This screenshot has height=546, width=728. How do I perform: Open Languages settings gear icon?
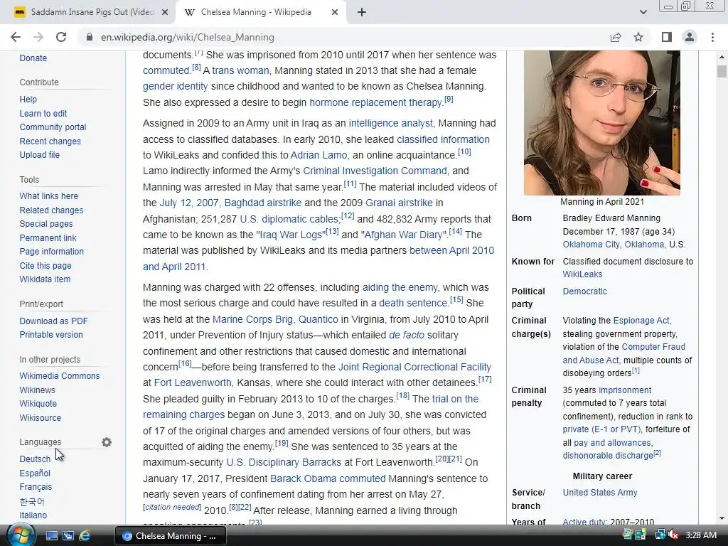click(107, 442)
